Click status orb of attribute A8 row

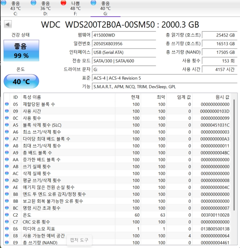pyautogui.click(x=7, y=146)
